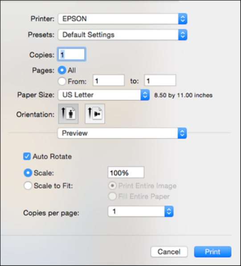Click the Print button
241x266 pixels.
point(212,252)
